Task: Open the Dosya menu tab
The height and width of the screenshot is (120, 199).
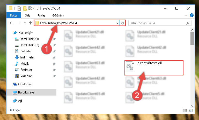Action: pos(14,15)
